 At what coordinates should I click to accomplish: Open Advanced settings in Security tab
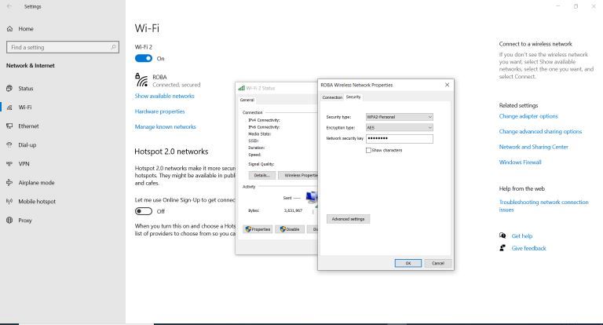coord(348,219)
